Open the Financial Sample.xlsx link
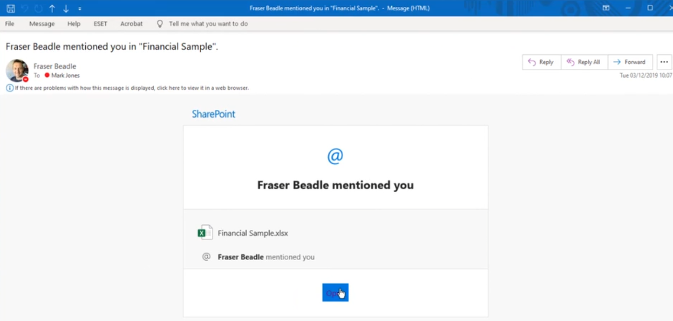Image resolution: width=673 pixels, height=321 pixels. [253, 233]
